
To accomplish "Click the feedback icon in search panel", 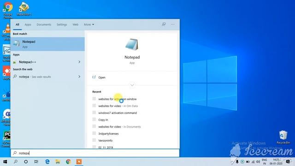I will click(x=164, y=24).
